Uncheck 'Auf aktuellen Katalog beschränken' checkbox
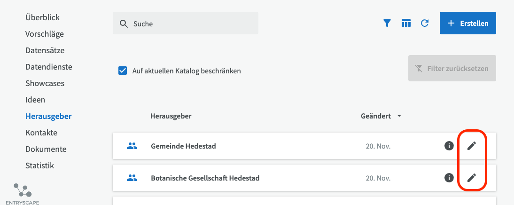 point(123,71)
